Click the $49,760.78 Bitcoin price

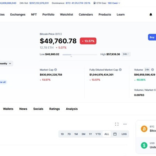pyautogui.click(x=58, y=41)
